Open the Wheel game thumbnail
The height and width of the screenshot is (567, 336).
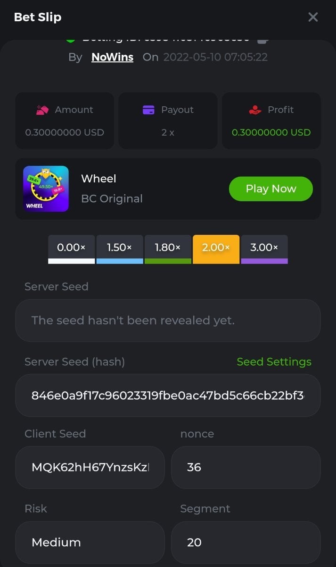46,189
